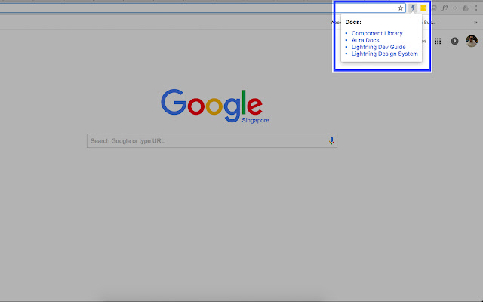
Task: Click the cloud drive extension icon
Action: click(466, 8)
